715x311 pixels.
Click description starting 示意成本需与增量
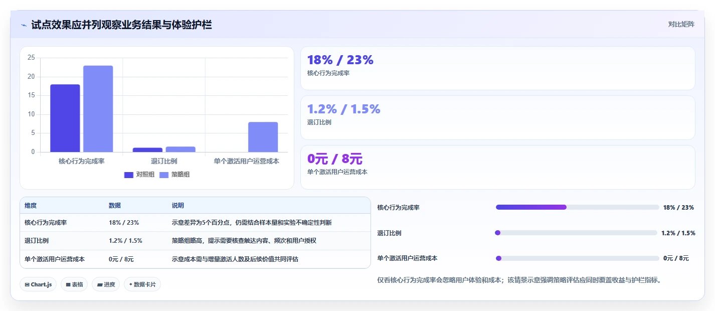(235, 259)
